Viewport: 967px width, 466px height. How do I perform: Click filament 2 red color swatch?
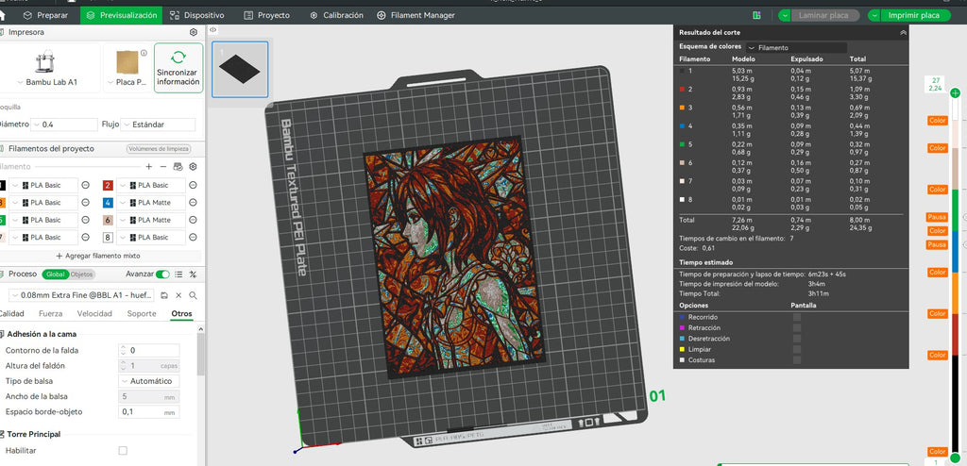pos(108,186)
